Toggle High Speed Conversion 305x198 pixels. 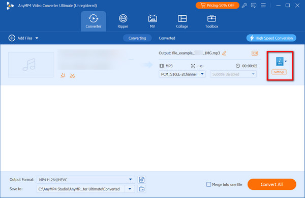(x=271, y=38)
